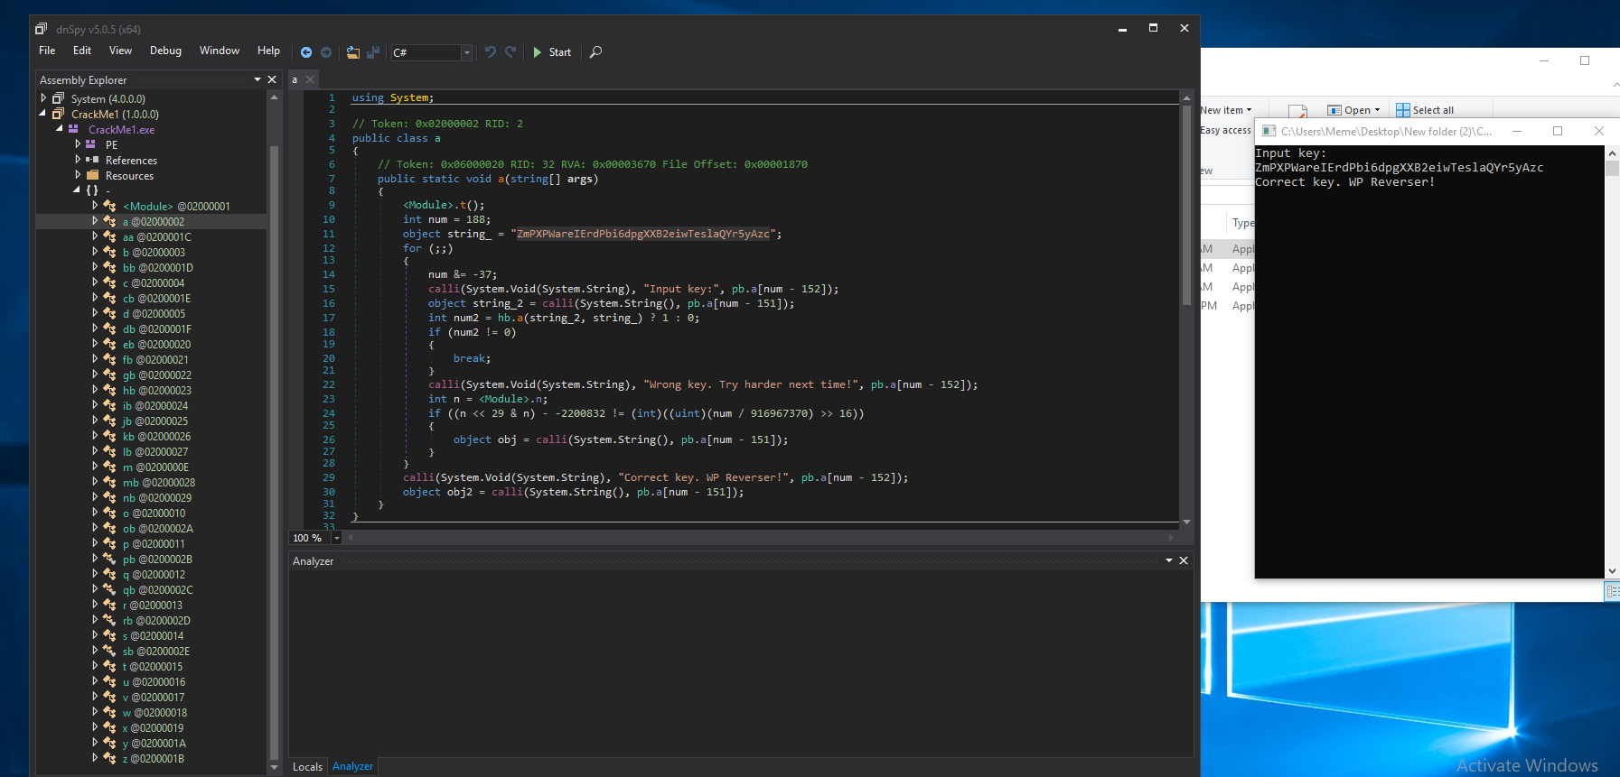Click the code editor vertical scrollbar thumb
The width and height of the screenshot is (1620, 777).
point(1186,206)
